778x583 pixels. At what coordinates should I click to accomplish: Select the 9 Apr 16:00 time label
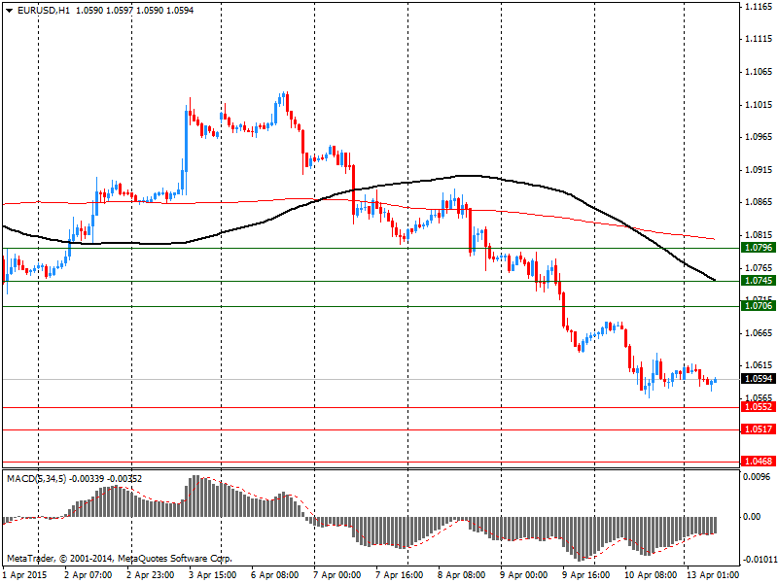[586, 575]
